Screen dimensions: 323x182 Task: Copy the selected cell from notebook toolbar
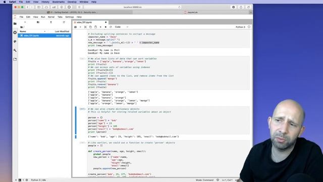point(90,27)
